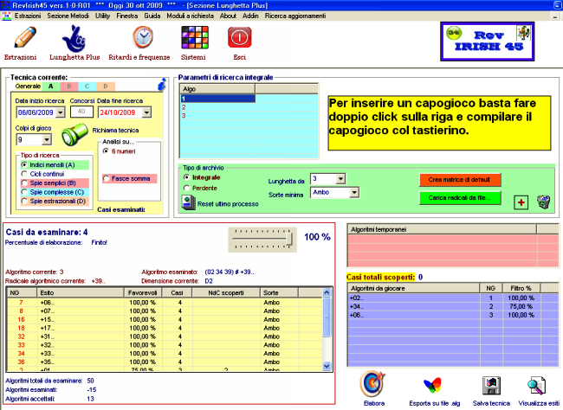Switch to the cyan C tab

[87, 86]
